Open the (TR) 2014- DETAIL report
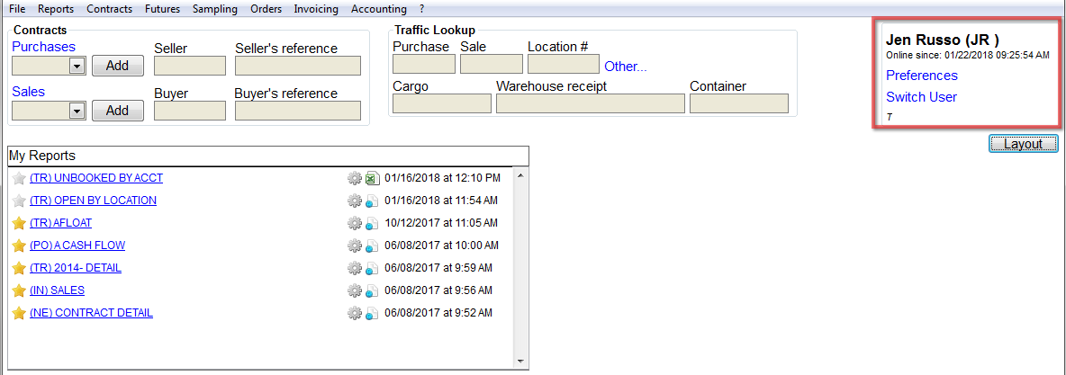Viewport: 1066px width, 375px height. [x=76, y=268]
